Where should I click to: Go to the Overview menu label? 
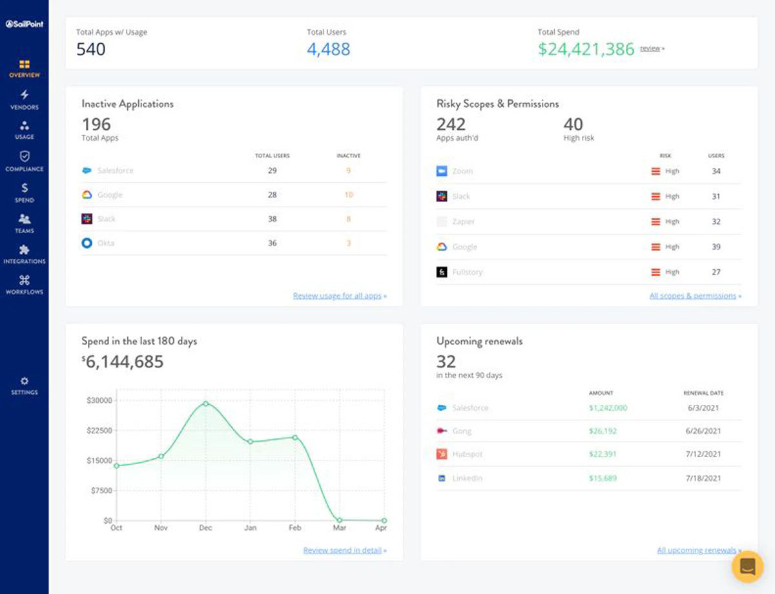25,75
